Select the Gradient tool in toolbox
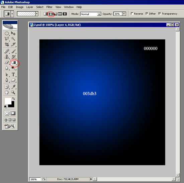 [x=13, y=63]
